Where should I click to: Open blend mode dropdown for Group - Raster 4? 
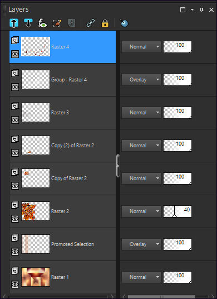click(x=141, y=80)
